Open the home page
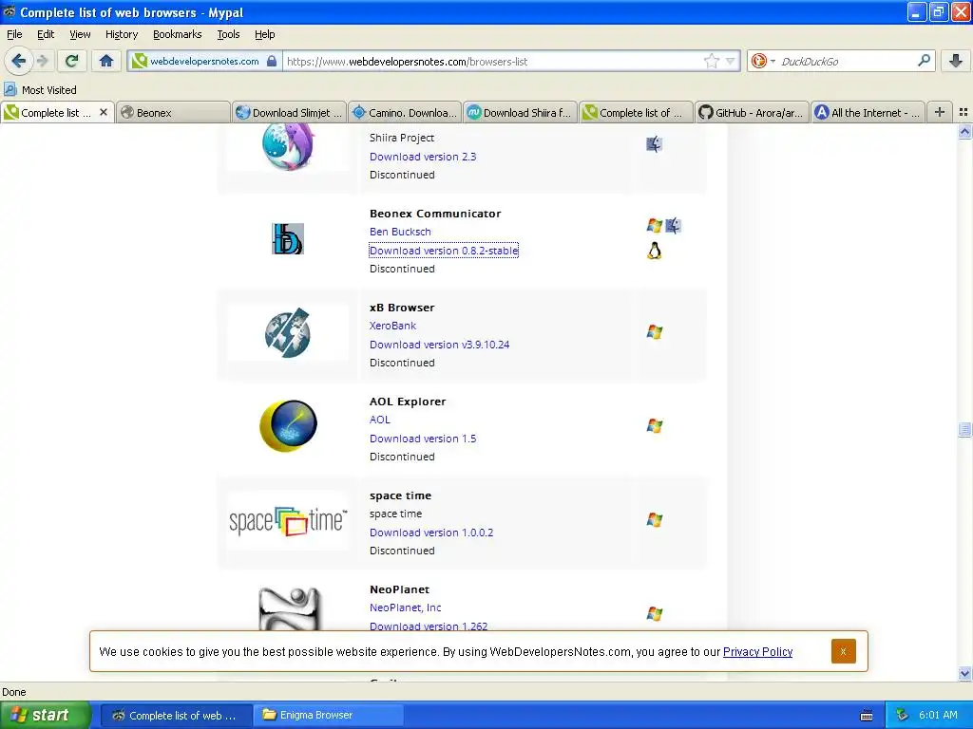This screenshot has height=729, width=973. pos(106,61)
